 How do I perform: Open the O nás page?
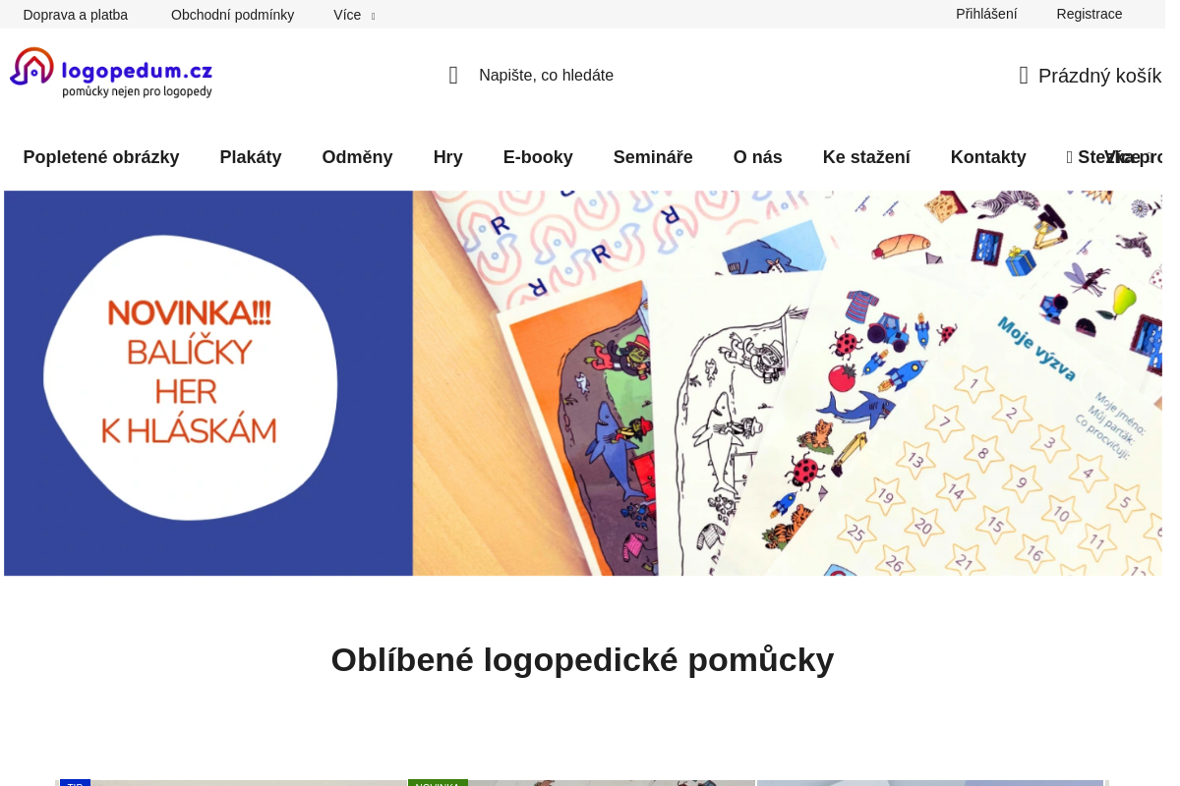click(757, 157)
